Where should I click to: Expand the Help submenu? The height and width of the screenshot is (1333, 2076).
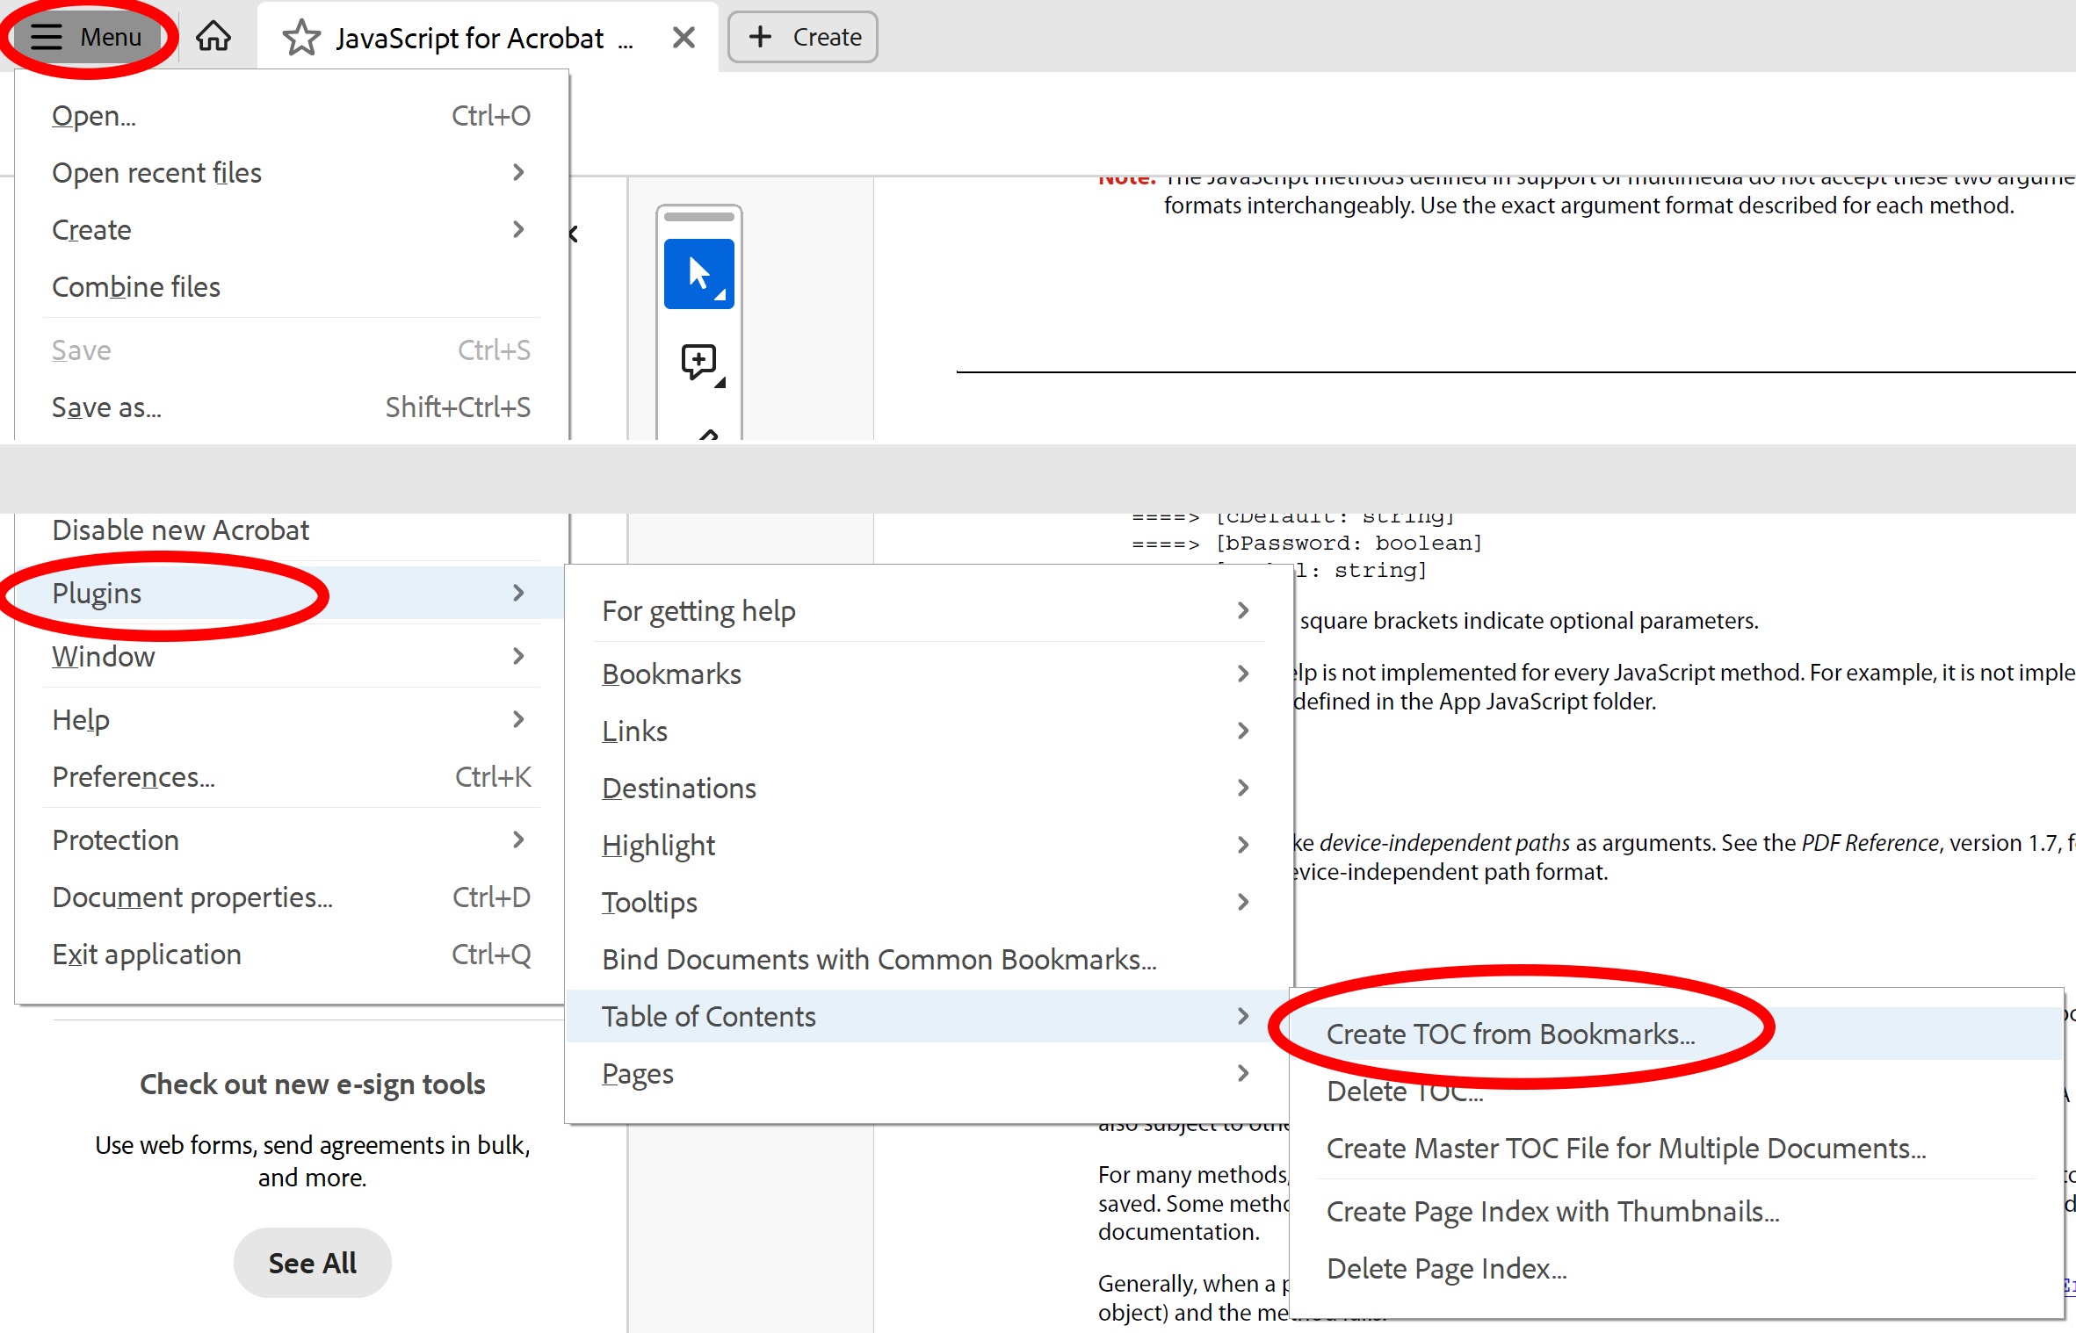click(291, 719)
